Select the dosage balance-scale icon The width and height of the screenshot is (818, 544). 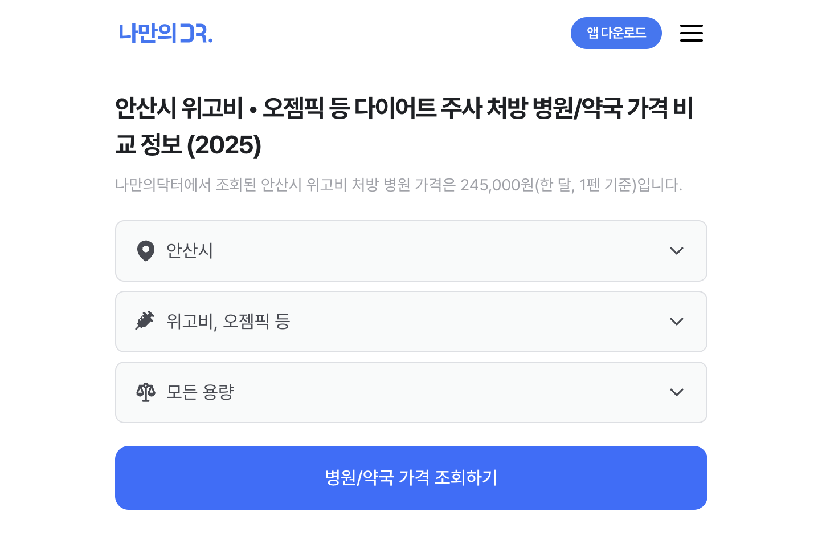(146, 392)
